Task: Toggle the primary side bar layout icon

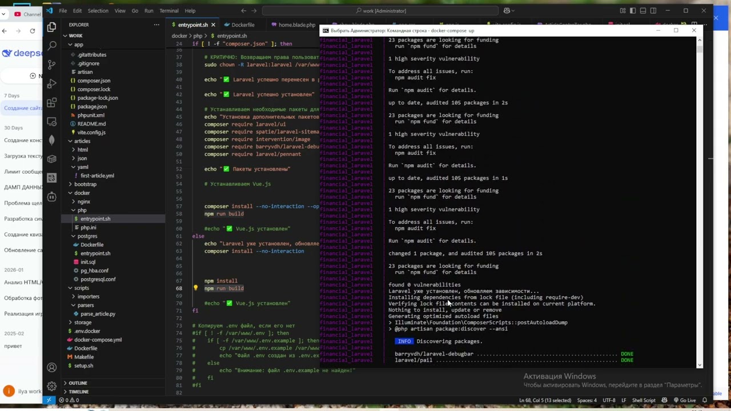Action: pyautogui.click(x=633, y=10)
